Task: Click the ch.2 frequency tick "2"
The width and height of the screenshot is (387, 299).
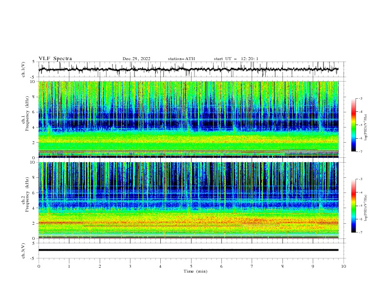Action: (35, 223)
